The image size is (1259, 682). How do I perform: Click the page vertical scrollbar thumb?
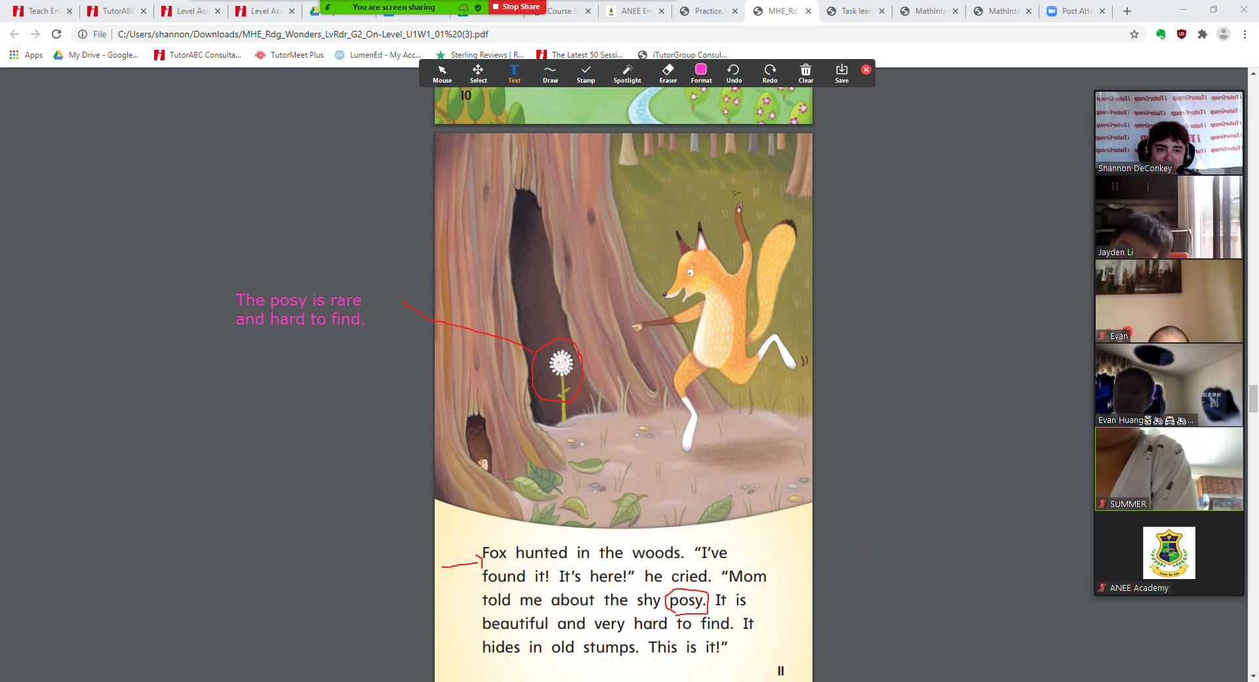coord(1253,399)
